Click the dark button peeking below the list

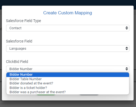point(89,95)
